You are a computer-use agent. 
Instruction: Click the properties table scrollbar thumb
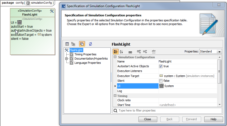pyautogui.click(x=220, y=71)
